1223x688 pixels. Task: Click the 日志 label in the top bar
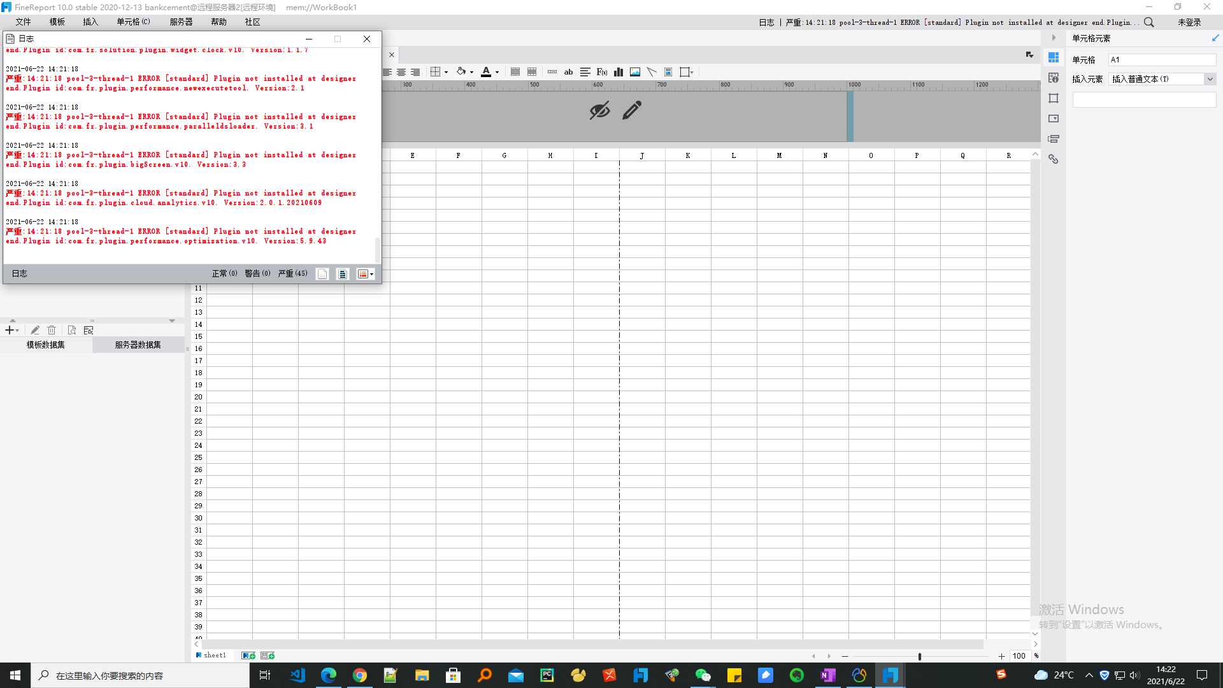(x=766, y=22)
